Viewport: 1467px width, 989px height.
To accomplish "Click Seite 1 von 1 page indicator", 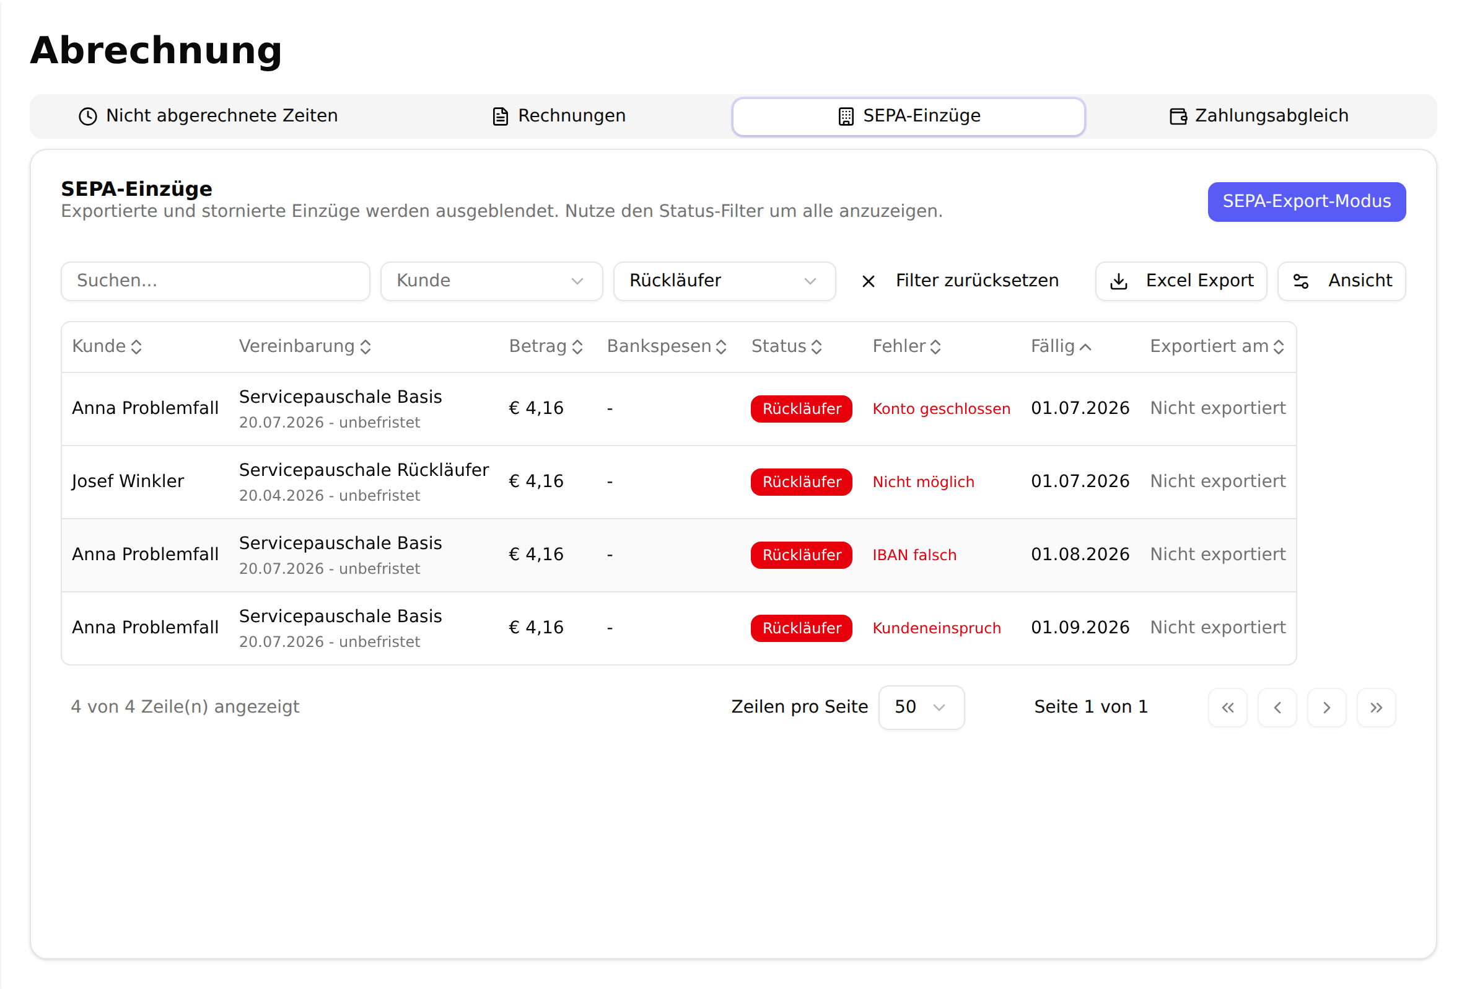I will click(1090, 707).
